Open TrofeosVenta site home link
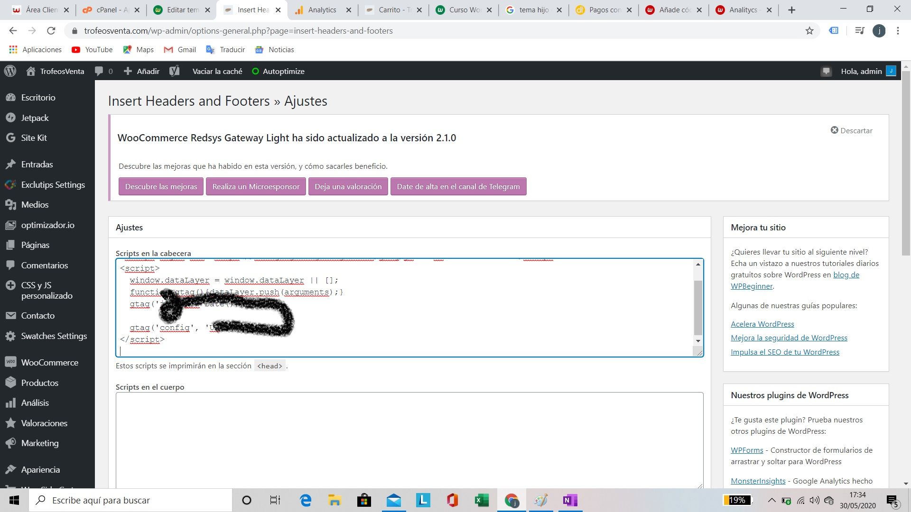 55,71
